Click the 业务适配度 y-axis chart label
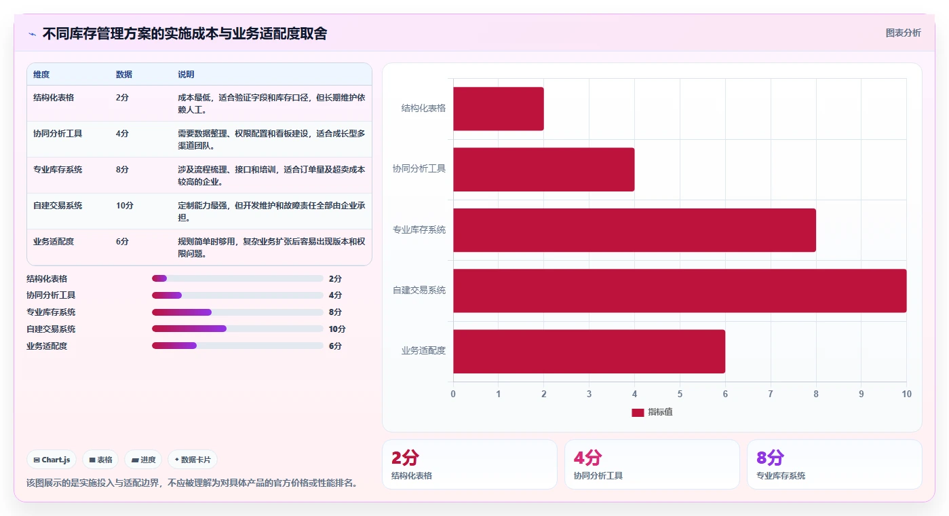 [423, 351]
